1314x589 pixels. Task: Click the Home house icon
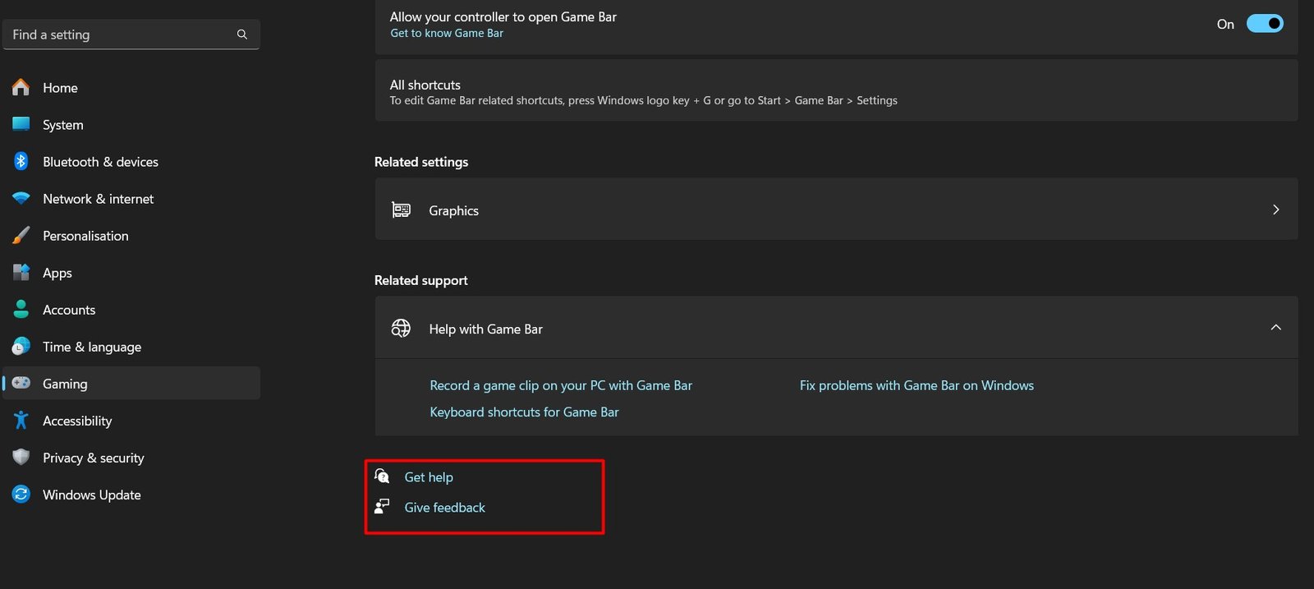coord(21,87)
